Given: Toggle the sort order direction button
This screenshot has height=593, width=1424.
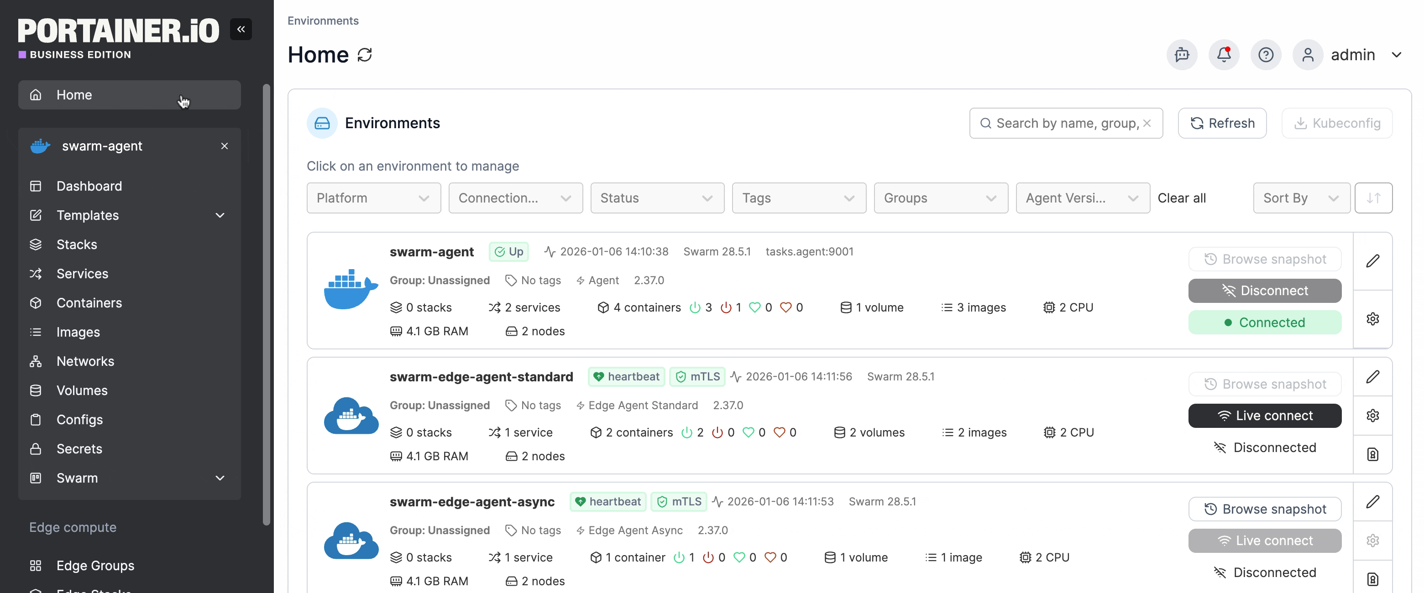Looking at the screenshot, I should (1373, 198).
